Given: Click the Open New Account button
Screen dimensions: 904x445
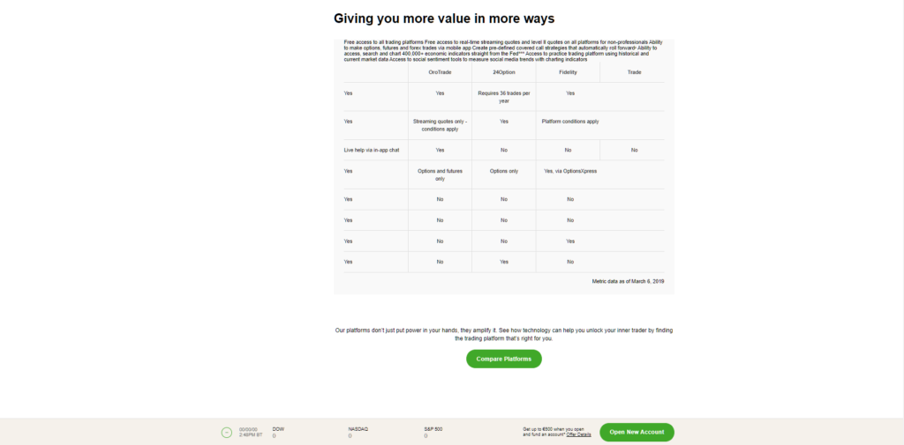Looking at the screenshot, I should pos(637,432).
